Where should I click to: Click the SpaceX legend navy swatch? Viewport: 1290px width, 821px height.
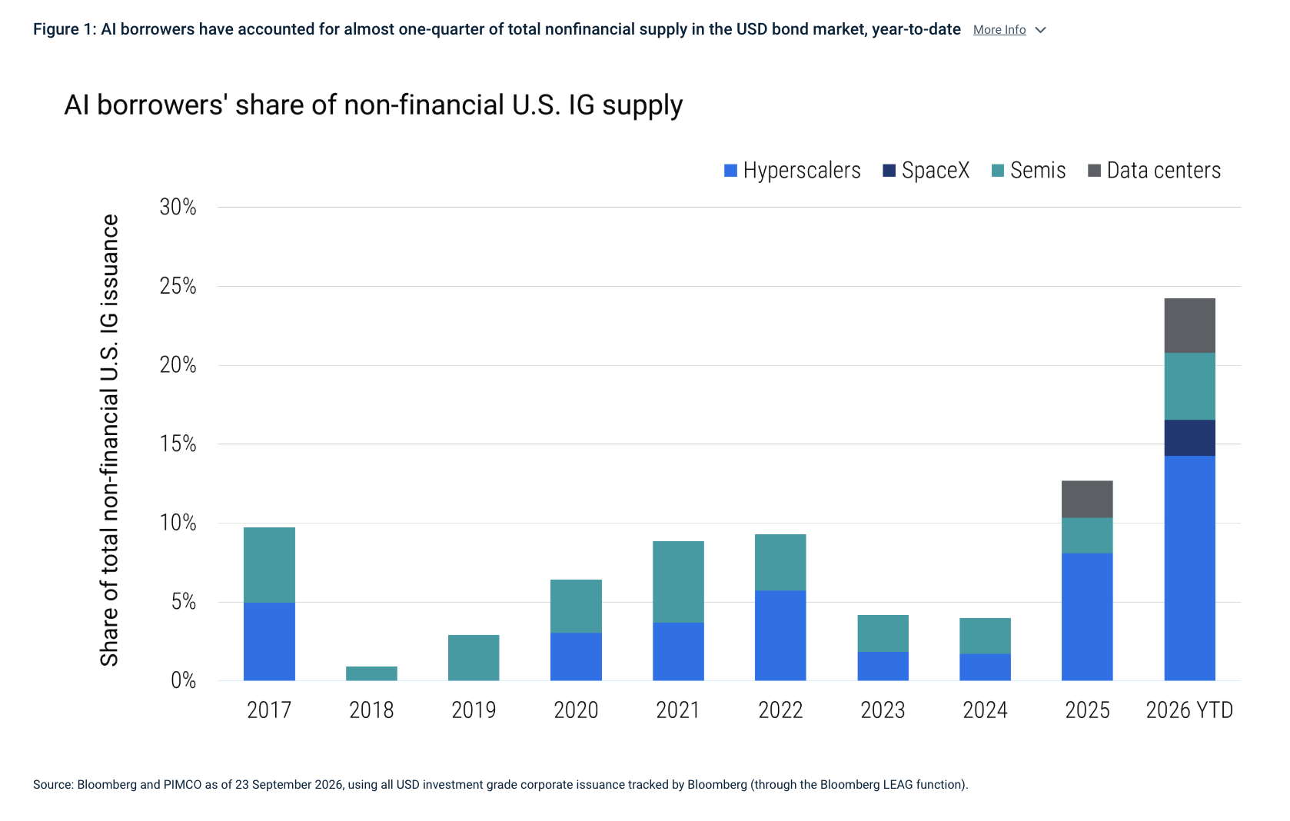click(889, 171)
